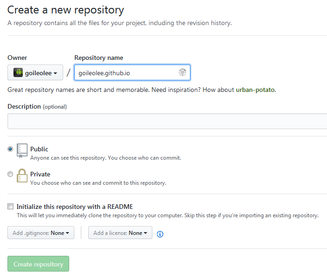Click the info icon next to the license dropdown
Viewport: 327px width, 279px height.
160,234
